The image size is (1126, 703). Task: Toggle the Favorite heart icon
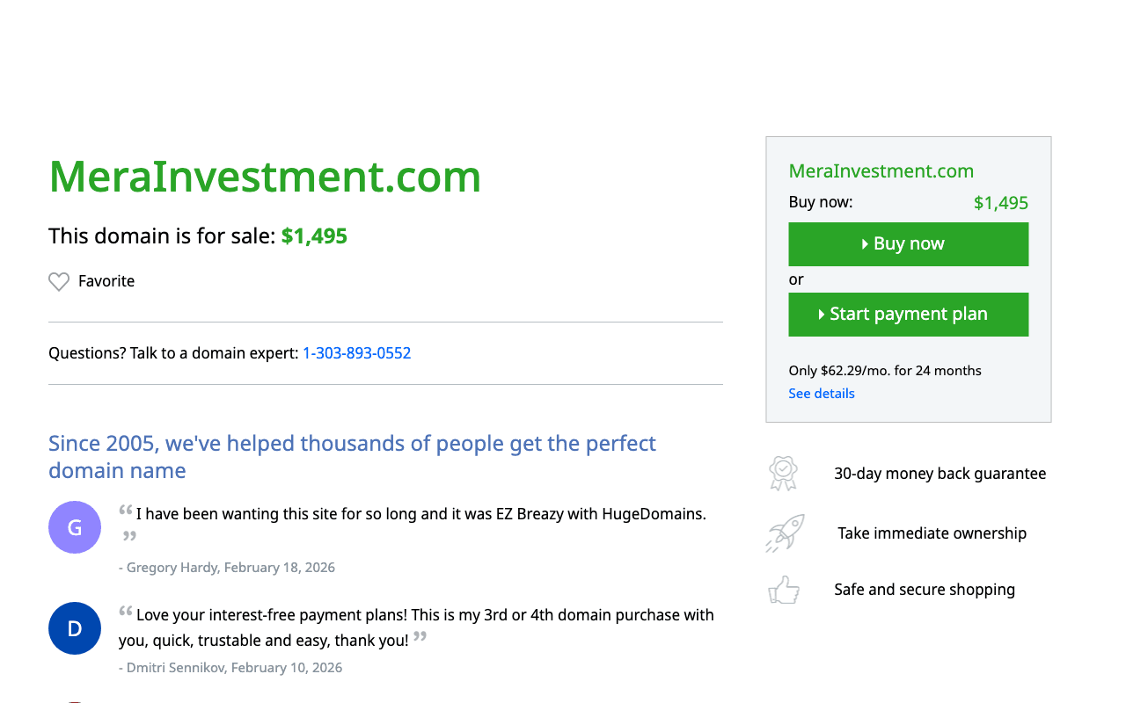59,281
